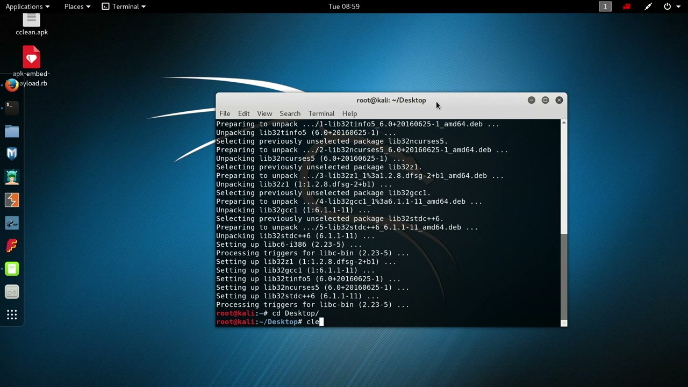
Task: Launch Metasploit from the dock
Action: tap(12, 154)
